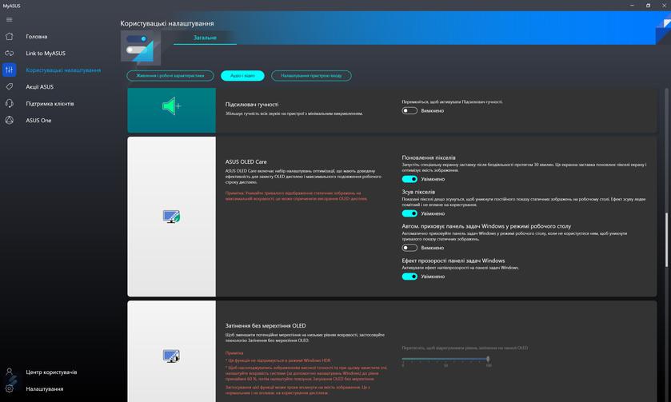
Task: Open Центр користувачів user icon
Action: click(10, 372)
